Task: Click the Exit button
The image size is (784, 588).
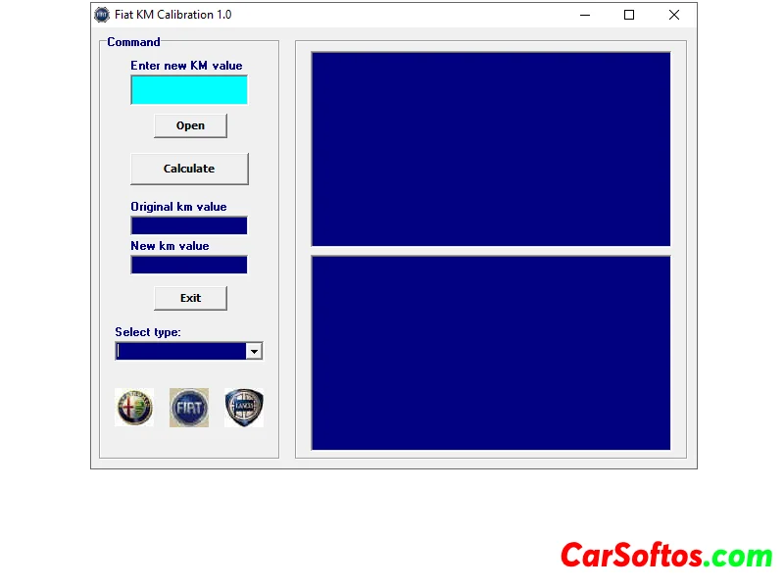Action: (190, 298)
